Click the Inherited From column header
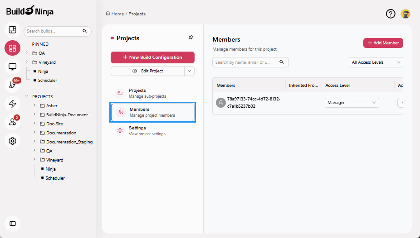420x238 pixels. [x=303, y=86]
